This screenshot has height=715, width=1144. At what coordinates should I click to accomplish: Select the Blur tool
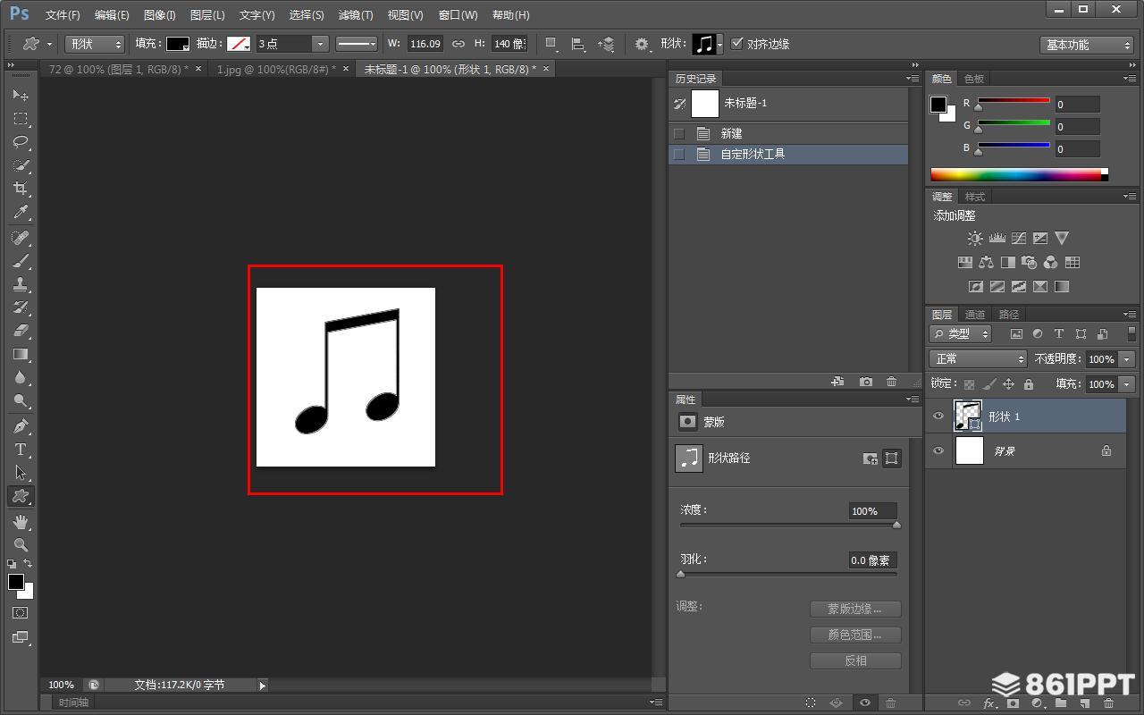(x=21, y=378)
